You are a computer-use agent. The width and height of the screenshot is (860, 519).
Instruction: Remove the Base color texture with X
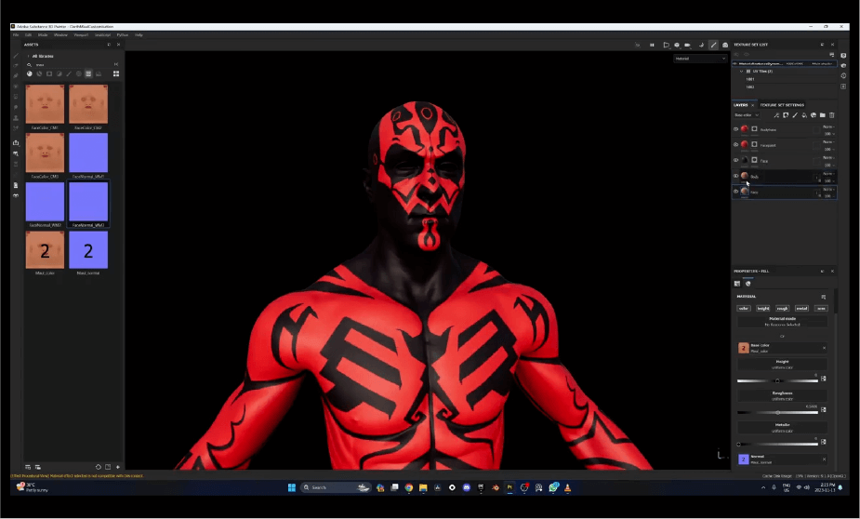point(824,348)
